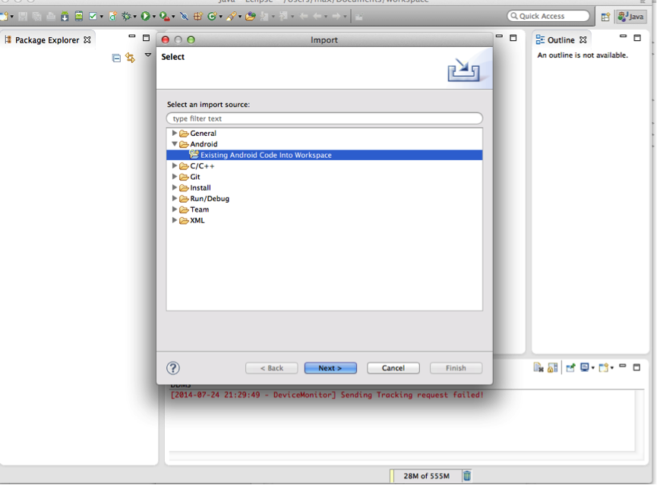Select the Java perspective button

tap(631, 17)
